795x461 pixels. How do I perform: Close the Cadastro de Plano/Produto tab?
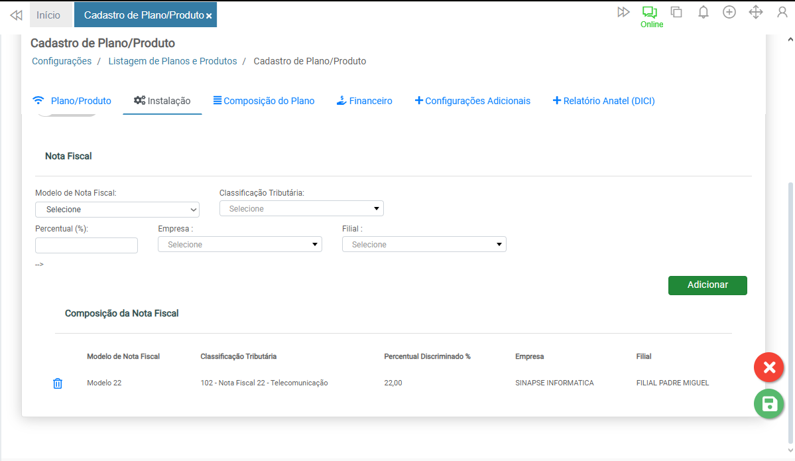click(209, 16)
